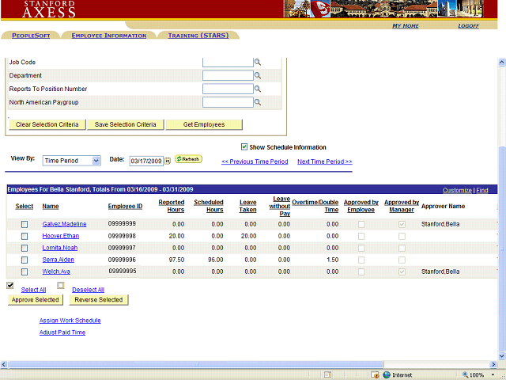Toggle Show Schedule Information checkbox
The width and height of the screenshot is (506, 380).
244,147
